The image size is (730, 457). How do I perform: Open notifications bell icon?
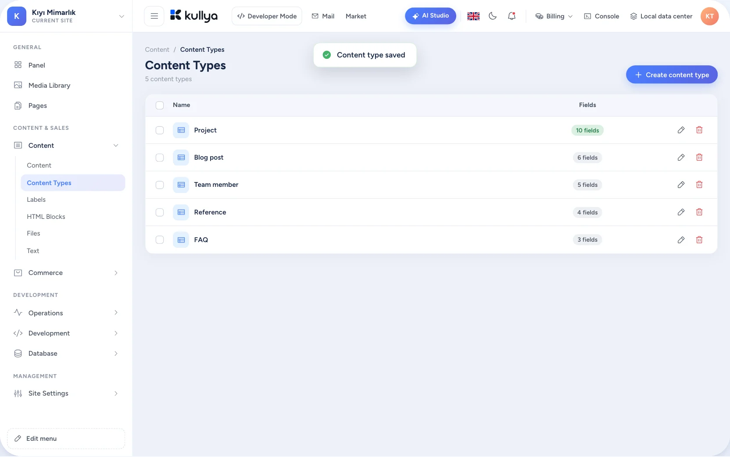512,16
